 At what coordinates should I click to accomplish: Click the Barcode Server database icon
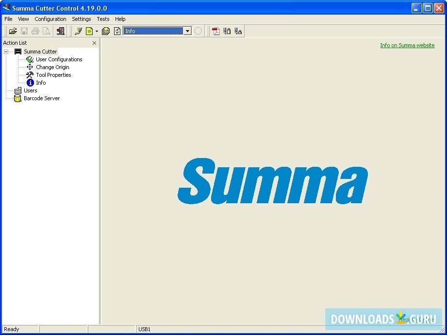pos(17,99)
